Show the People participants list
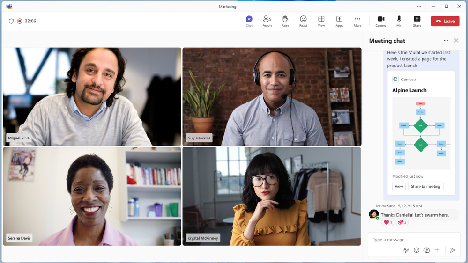The height and width of the screenshot is (263, 468). pyautogui.click(x=267, y=21)
